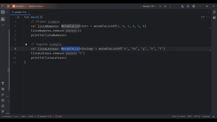Click the warning stripe marker beside line 3

point(210,28)
